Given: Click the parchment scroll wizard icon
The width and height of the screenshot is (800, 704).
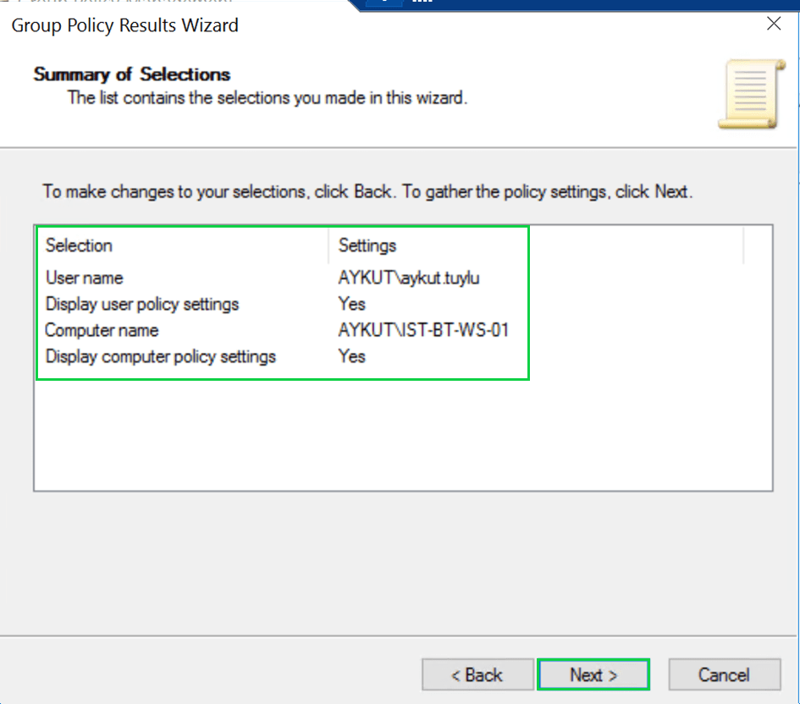Looking at the screenshot, I should pos(748,96).
